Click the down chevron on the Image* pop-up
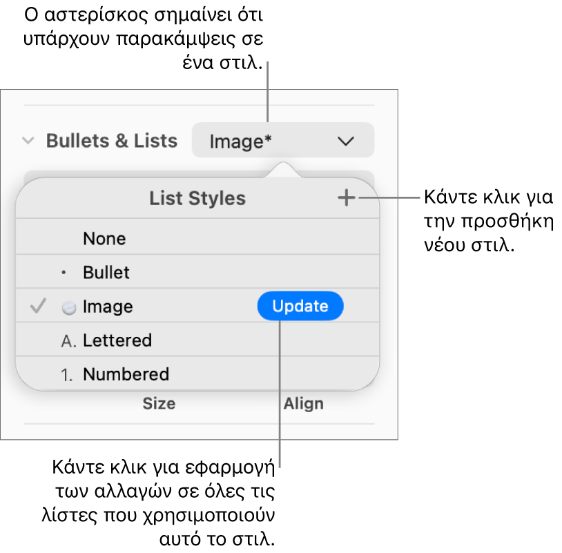 coord(345,142)
